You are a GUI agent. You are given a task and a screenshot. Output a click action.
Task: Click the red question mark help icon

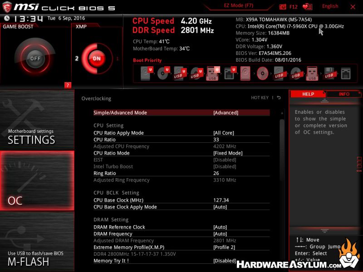point(68,85)
